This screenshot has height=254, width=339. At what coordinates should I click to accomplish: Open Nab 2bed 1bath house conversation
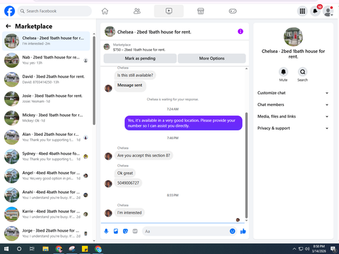pos(46,60)
